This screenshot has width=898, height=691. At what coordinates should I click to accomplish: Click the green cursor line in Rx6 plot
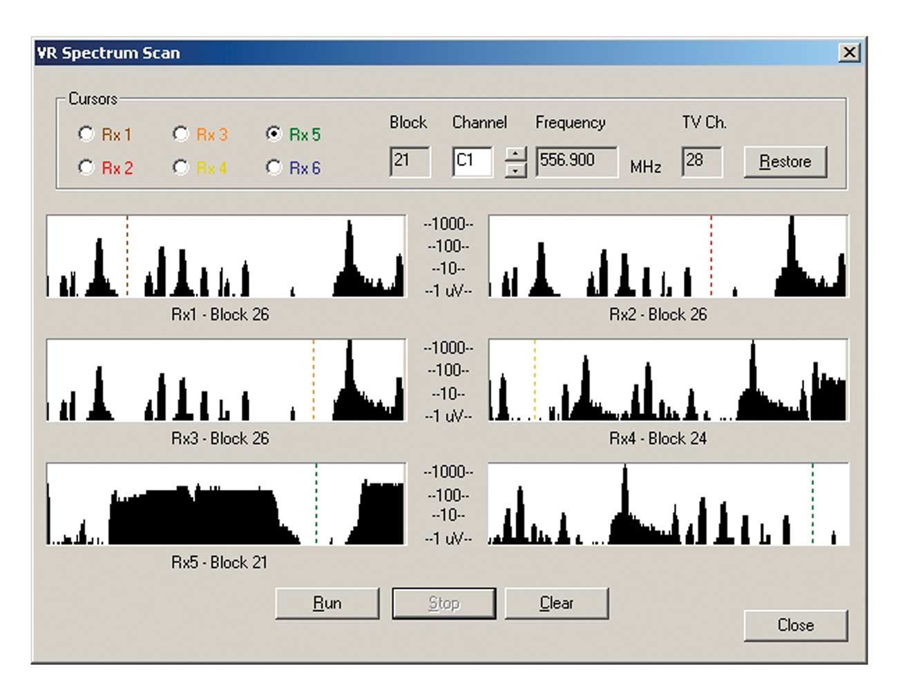pos(813,504)
